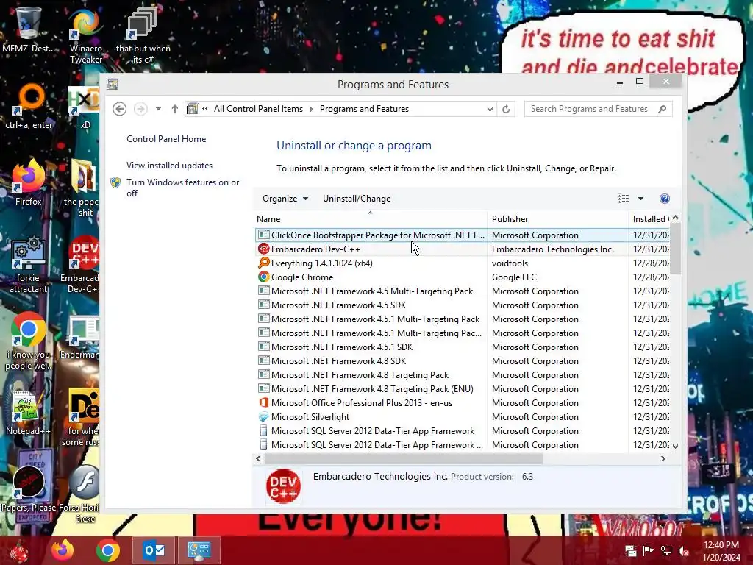Click horizontal scrollbar left arrow

(x=258, y=459)
